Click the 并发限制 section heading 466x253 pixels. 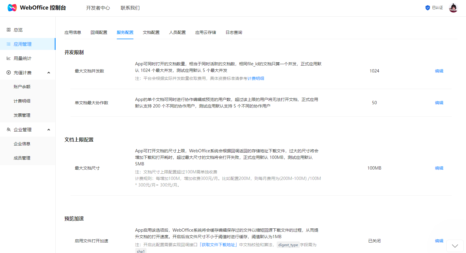pyautogui.click(x=74, y=52)
